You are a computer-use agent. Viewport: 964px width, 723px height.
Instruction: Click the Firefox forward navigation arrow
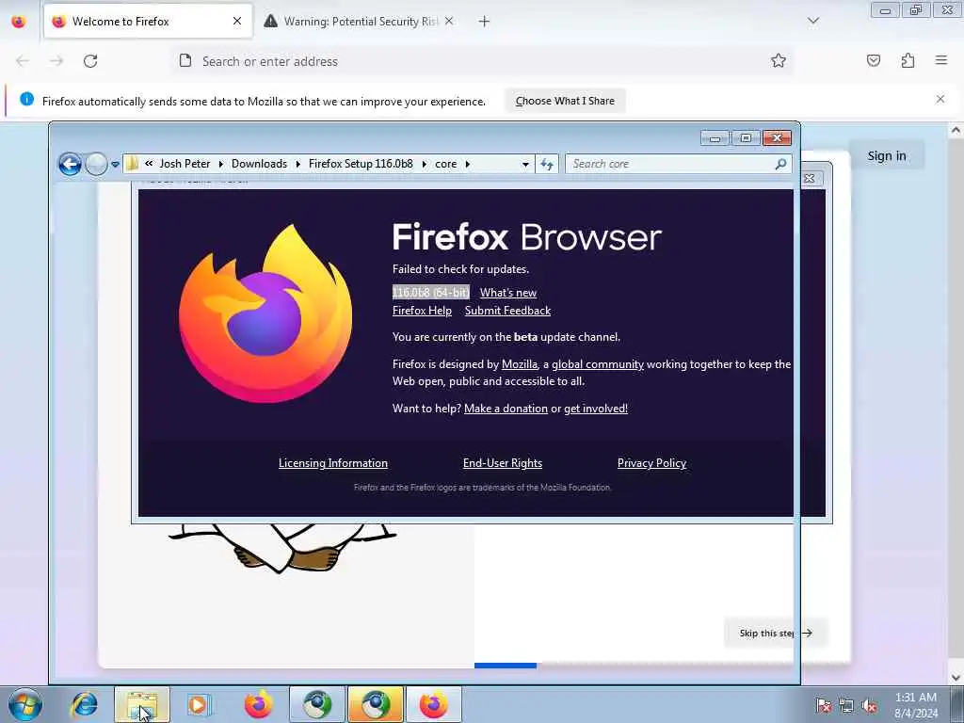coord(56,61)
